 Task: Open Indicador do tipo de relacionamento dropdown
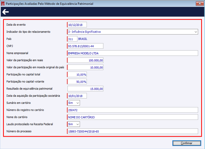tap(132, 32)
